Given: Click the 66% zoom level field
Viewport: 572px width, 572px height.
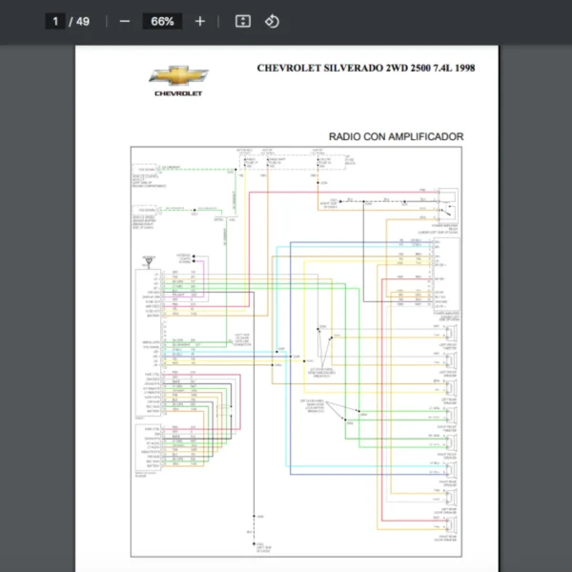Looking at the screenshot, I should pyautogui.click(x=162, y=22).
